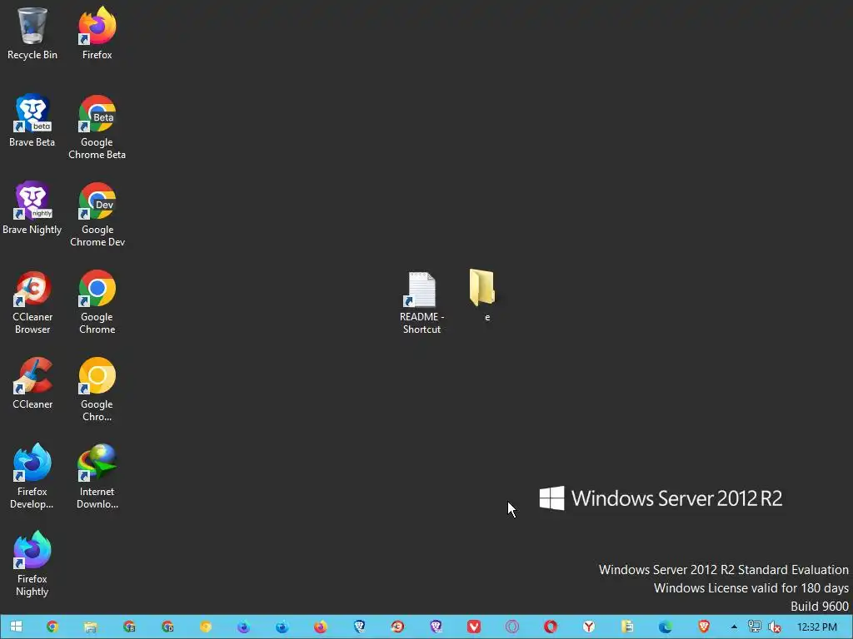Image resolution: width=853 pixels, height=639 pixels.
Task: Launch orange Brave from the taskbar
Action: click(x=703, y=627)
